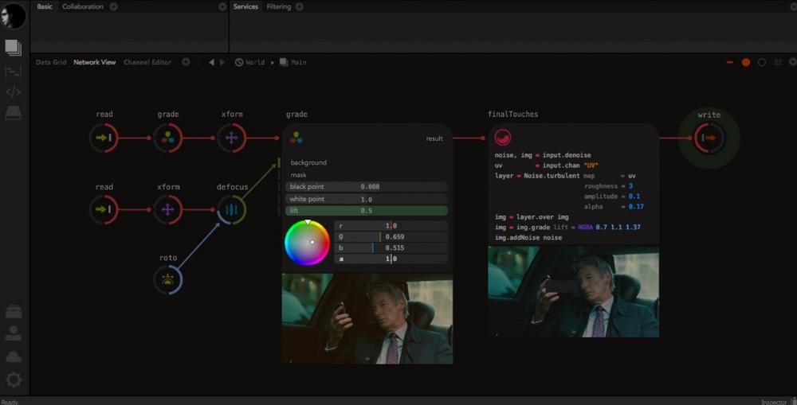Viewport: 797px width, 405px height.
Task: Open the dropdown at the toolbar's far right
Action: 792,62
